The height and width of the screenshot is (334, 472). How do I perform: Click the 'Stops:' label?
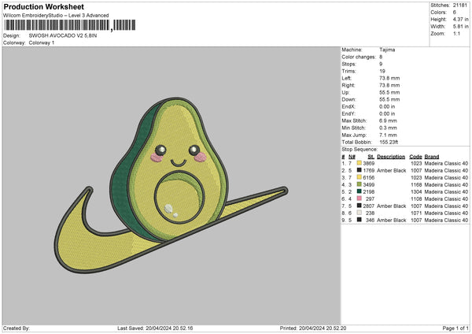click(348, 64)
